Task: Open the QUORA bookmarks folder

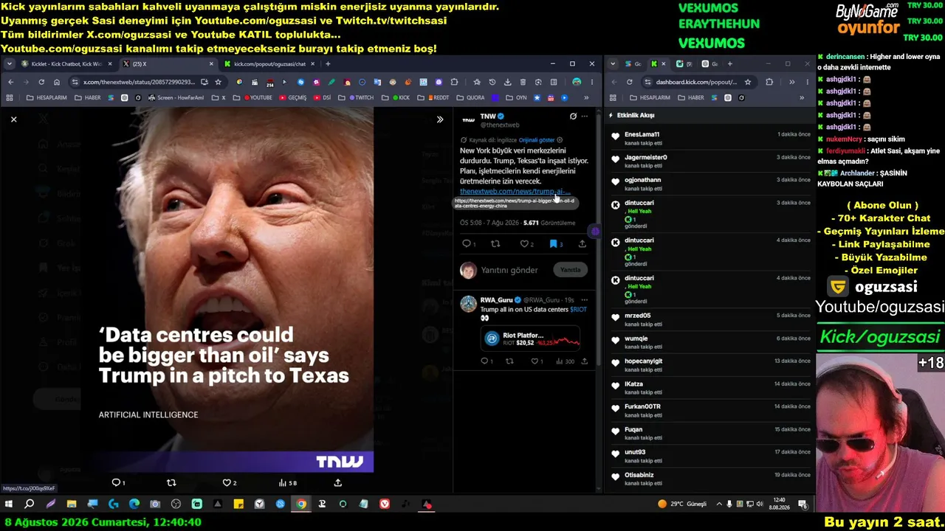Action: point(471,97)
